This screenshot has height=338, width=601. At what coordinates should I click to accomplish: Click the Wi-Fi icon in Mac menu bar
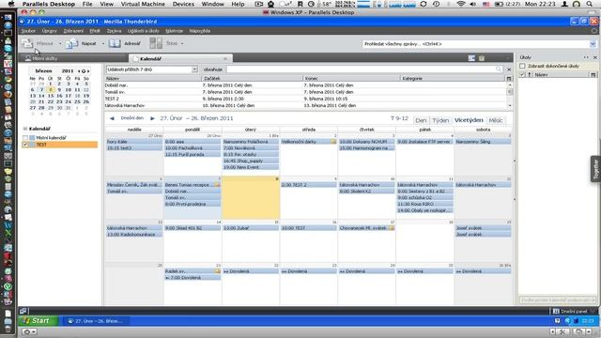461,4
